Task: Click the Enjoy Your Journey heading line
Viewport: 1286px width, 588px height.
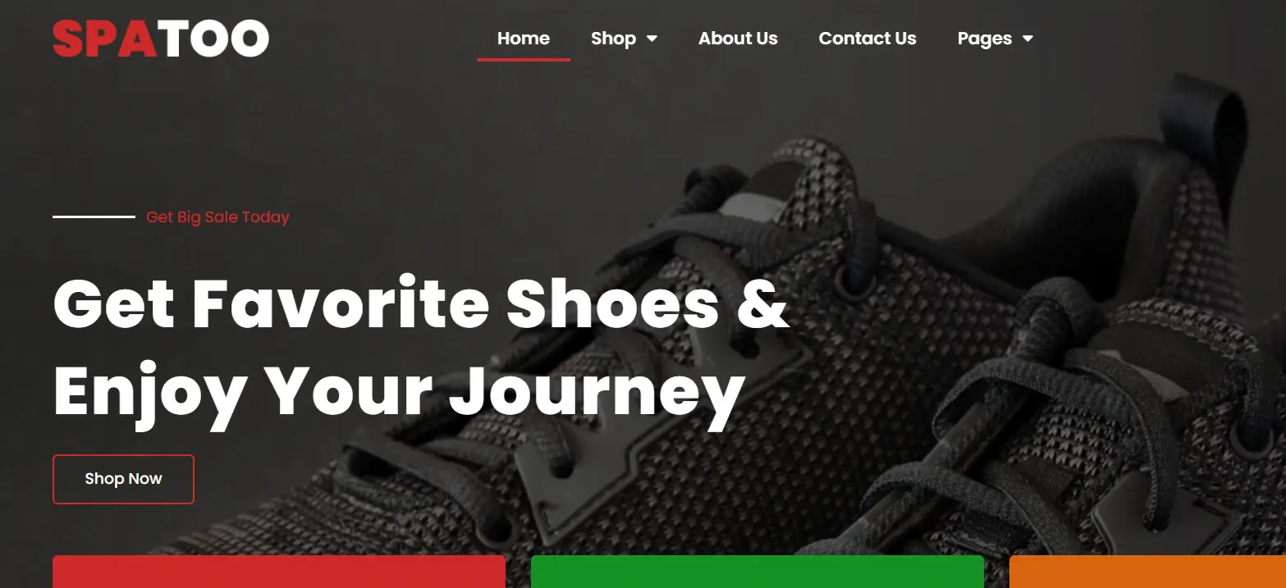Action: coord(399,394)
